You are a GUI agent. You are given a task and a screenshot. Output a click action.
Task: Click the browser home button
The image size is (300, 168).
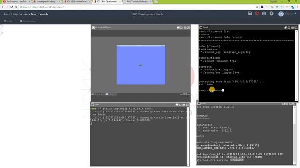16,7
